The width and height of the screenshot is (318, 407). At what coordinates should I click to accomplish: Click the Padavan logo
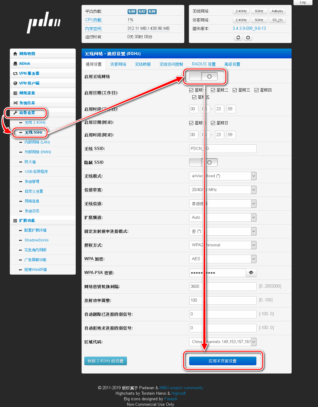(x=44, y=22)
